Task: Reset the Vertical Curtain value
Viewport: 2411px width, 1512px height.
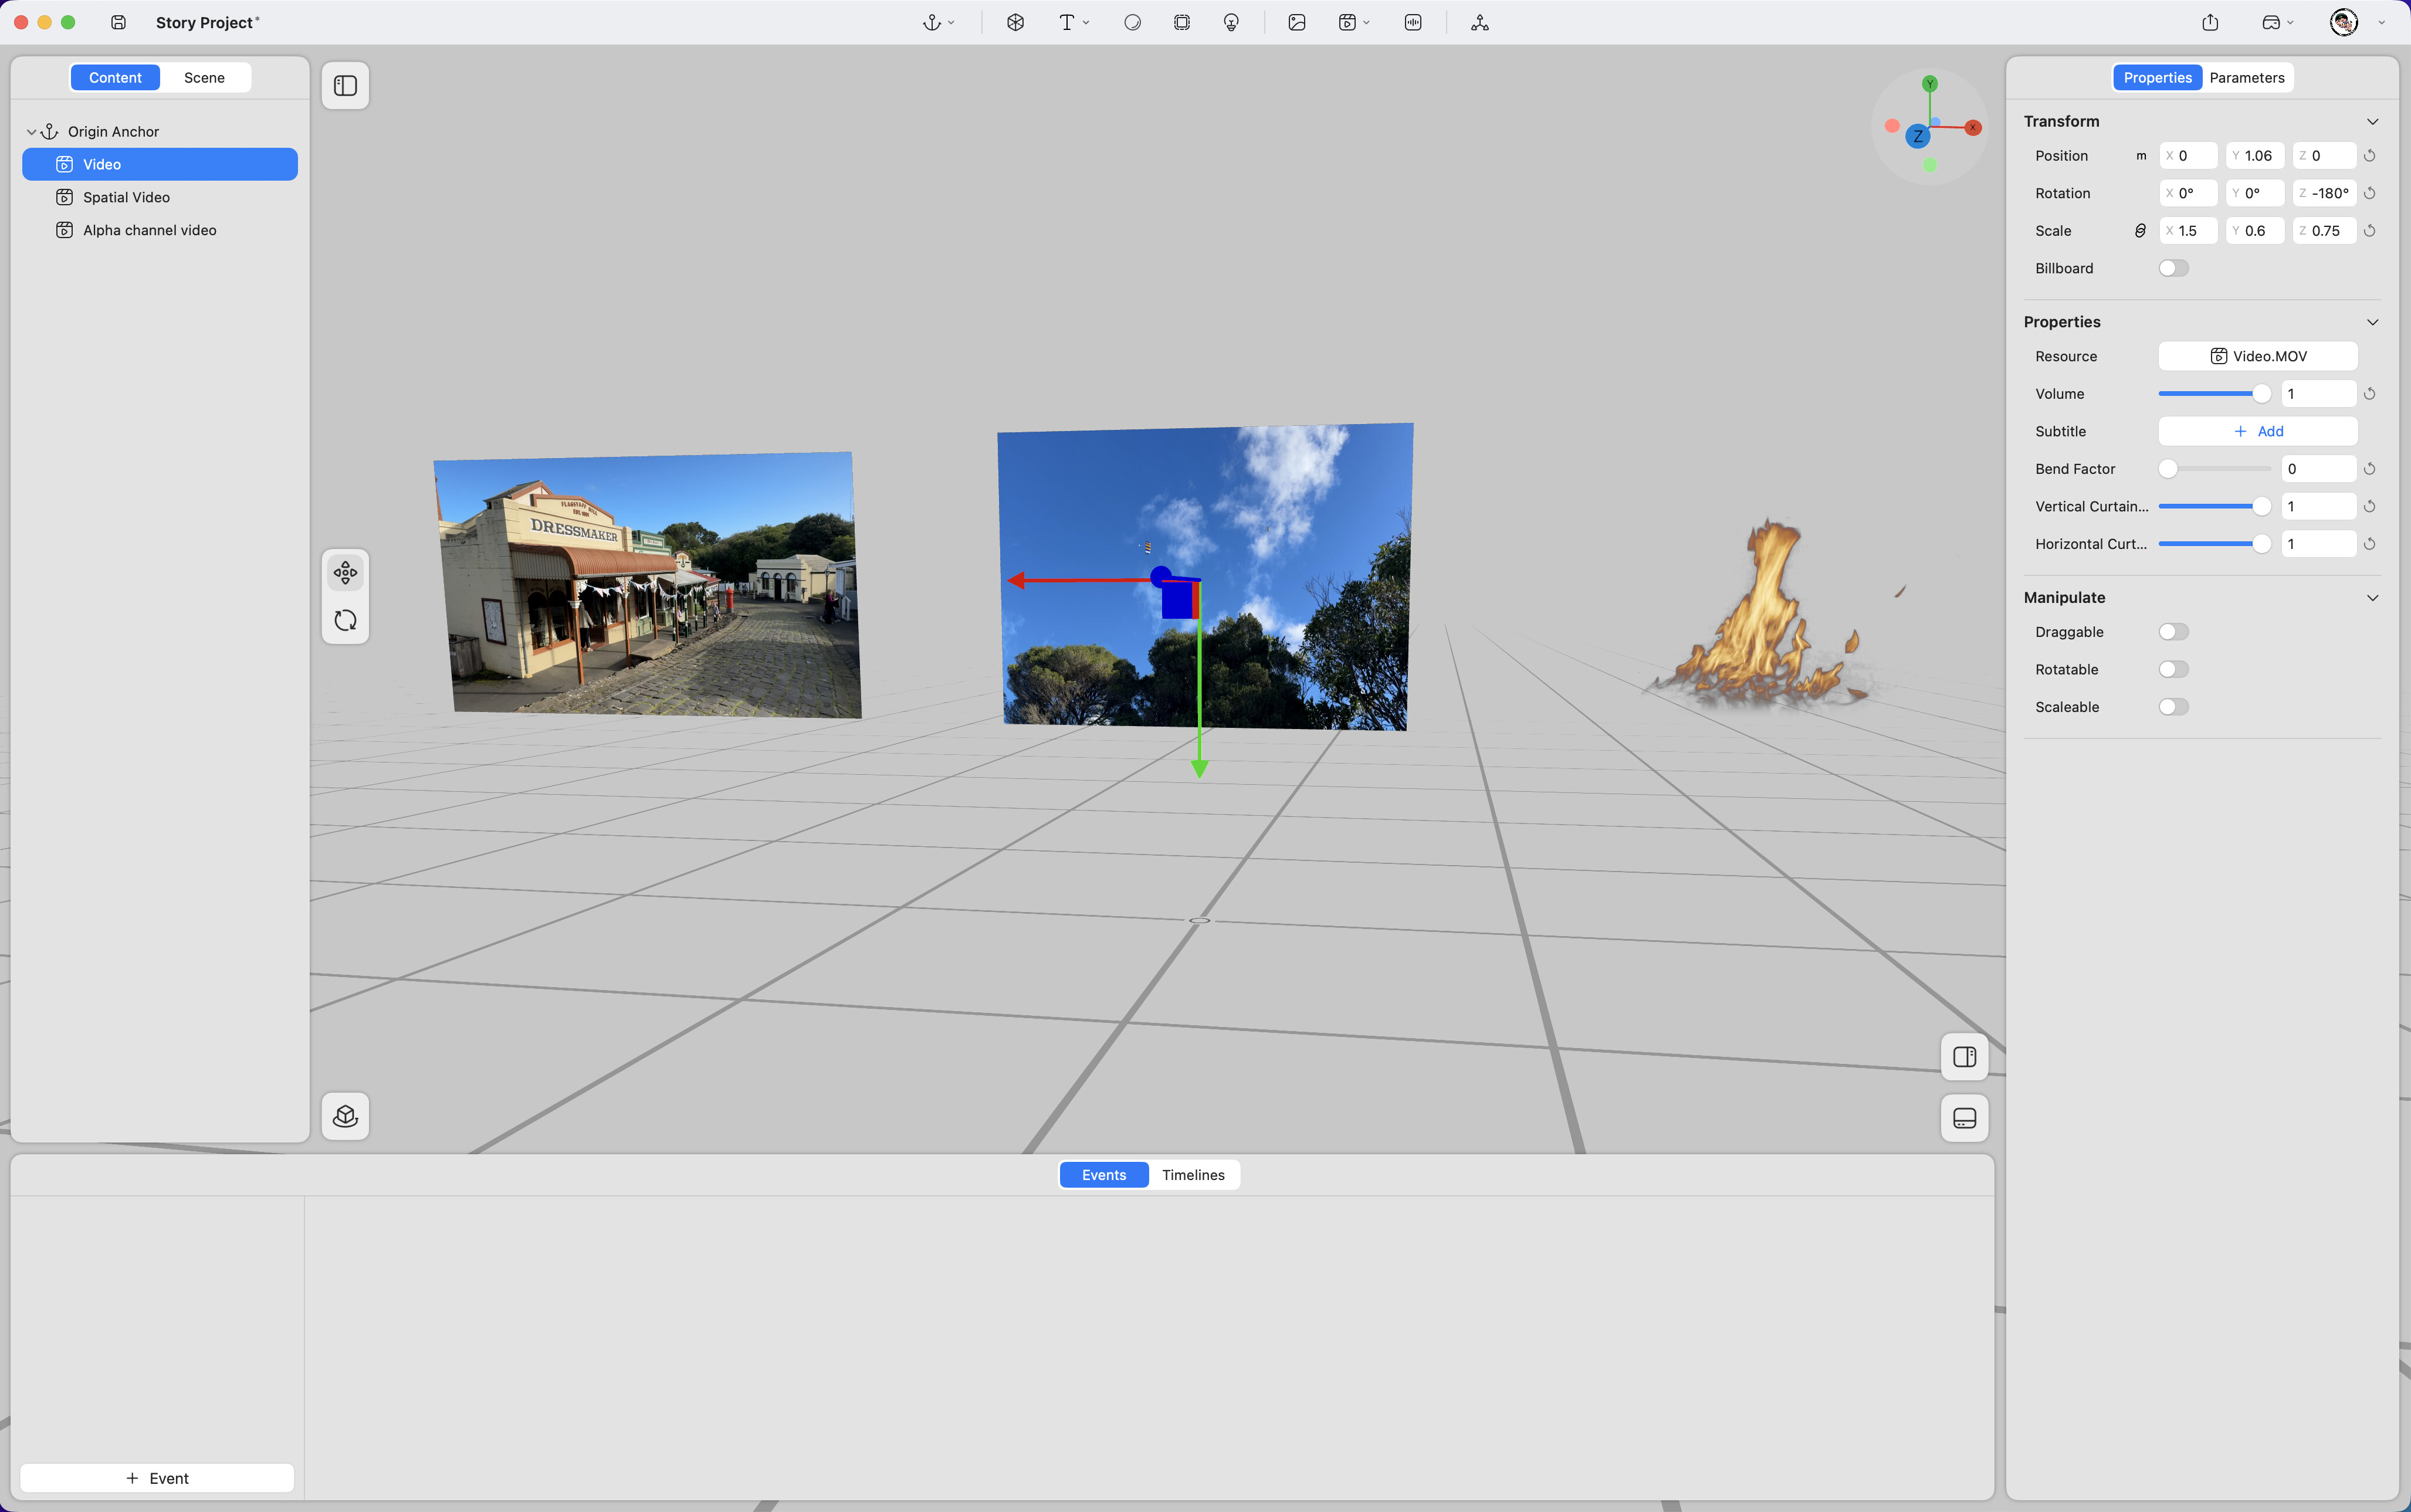Action: pyautogui.click(x=2369, y=507)
